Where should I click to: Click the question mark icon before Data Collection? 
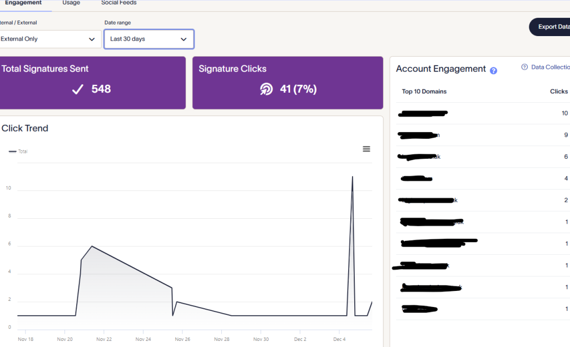[524, 67]
